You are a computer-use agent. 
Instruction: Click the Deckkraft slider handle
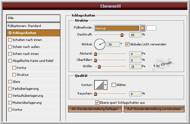122,35
